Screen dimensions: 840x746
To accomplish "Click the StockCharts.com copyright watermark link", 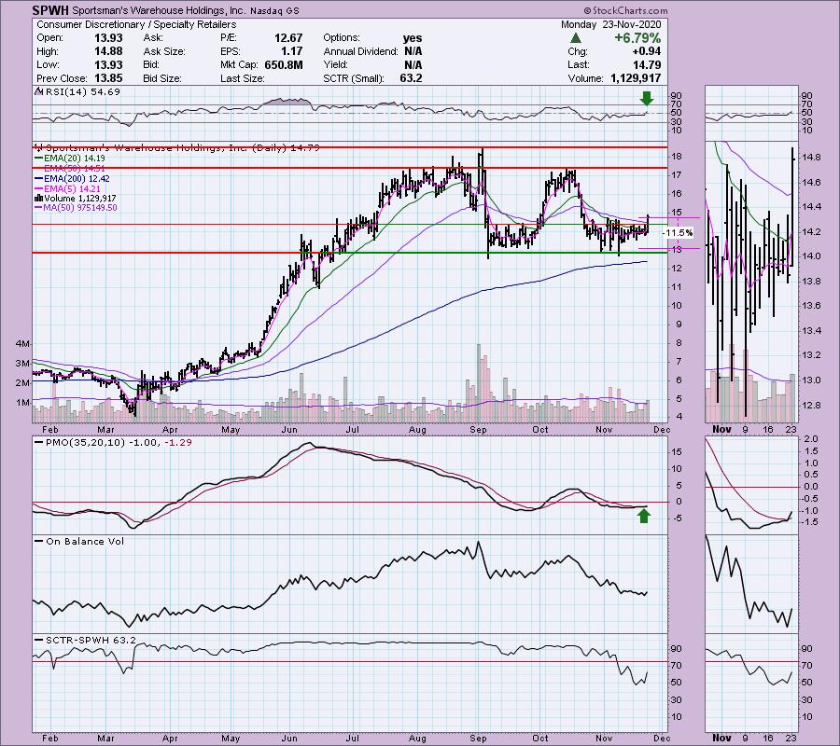I will tap(625, 10).
